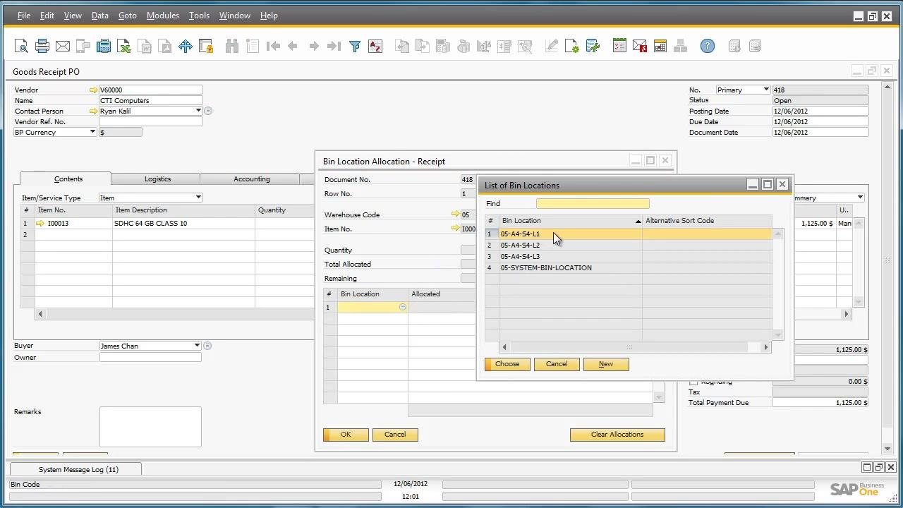Click Choose in List of Bin Locations
This screenshot has height=508, width=903.
(507, 364)
